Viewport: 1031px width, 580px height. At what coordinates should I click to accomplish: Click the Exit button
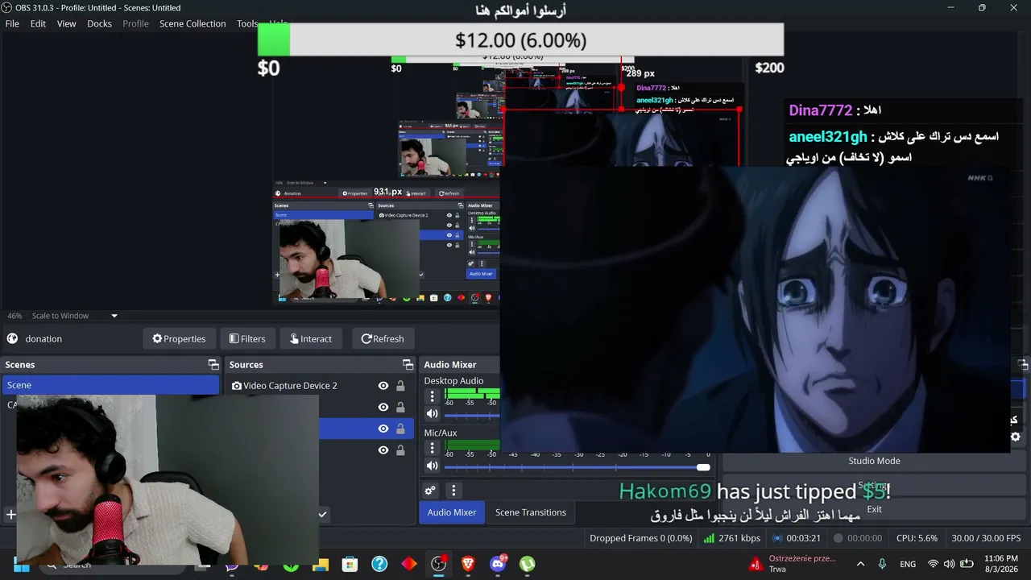pos(874,509)
